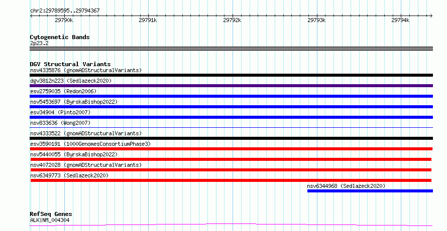
Task: Open variant nsv833636 (Wong2007) label
Action: tap(60, 123)
